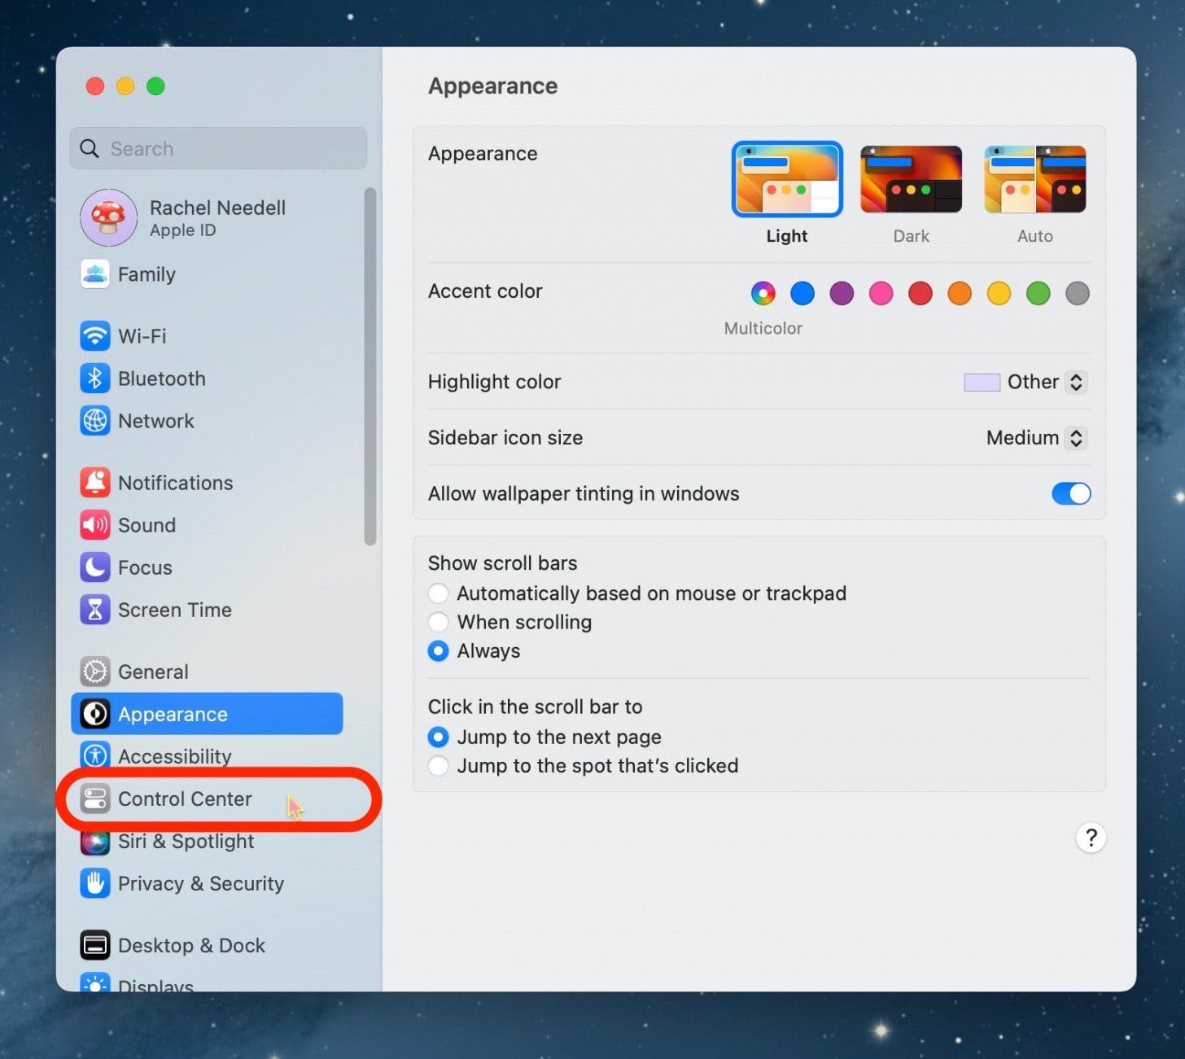Click the lavender highlight color swatch
This screenshot has width=1185, height=1059.
(x=982, y=382)
